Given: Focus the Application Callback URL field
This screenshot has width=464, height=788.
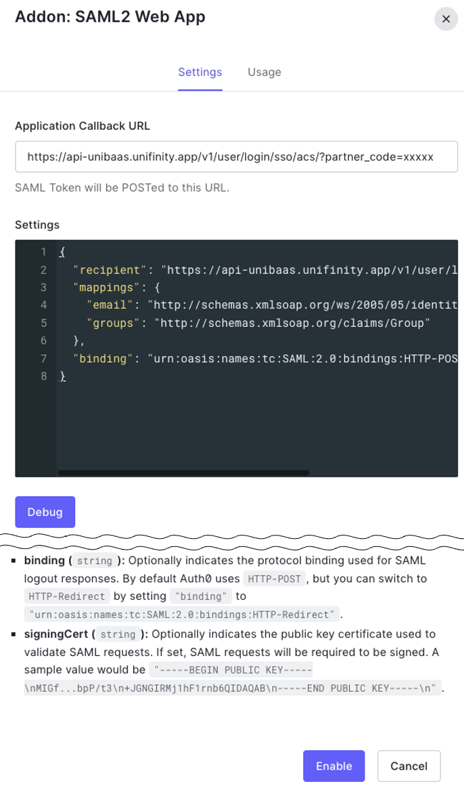Looking at the screenshot, I should click(x=236, y=157).
